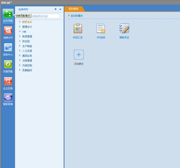Expand the 人力资源 tree node
Screen dimensions: 180x168
20,51
